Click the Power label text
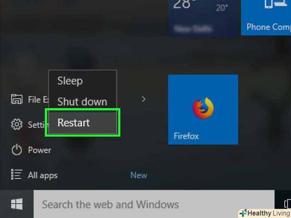Image resolution: width=291 pixels, height=218 pixels. pos(40,150)
